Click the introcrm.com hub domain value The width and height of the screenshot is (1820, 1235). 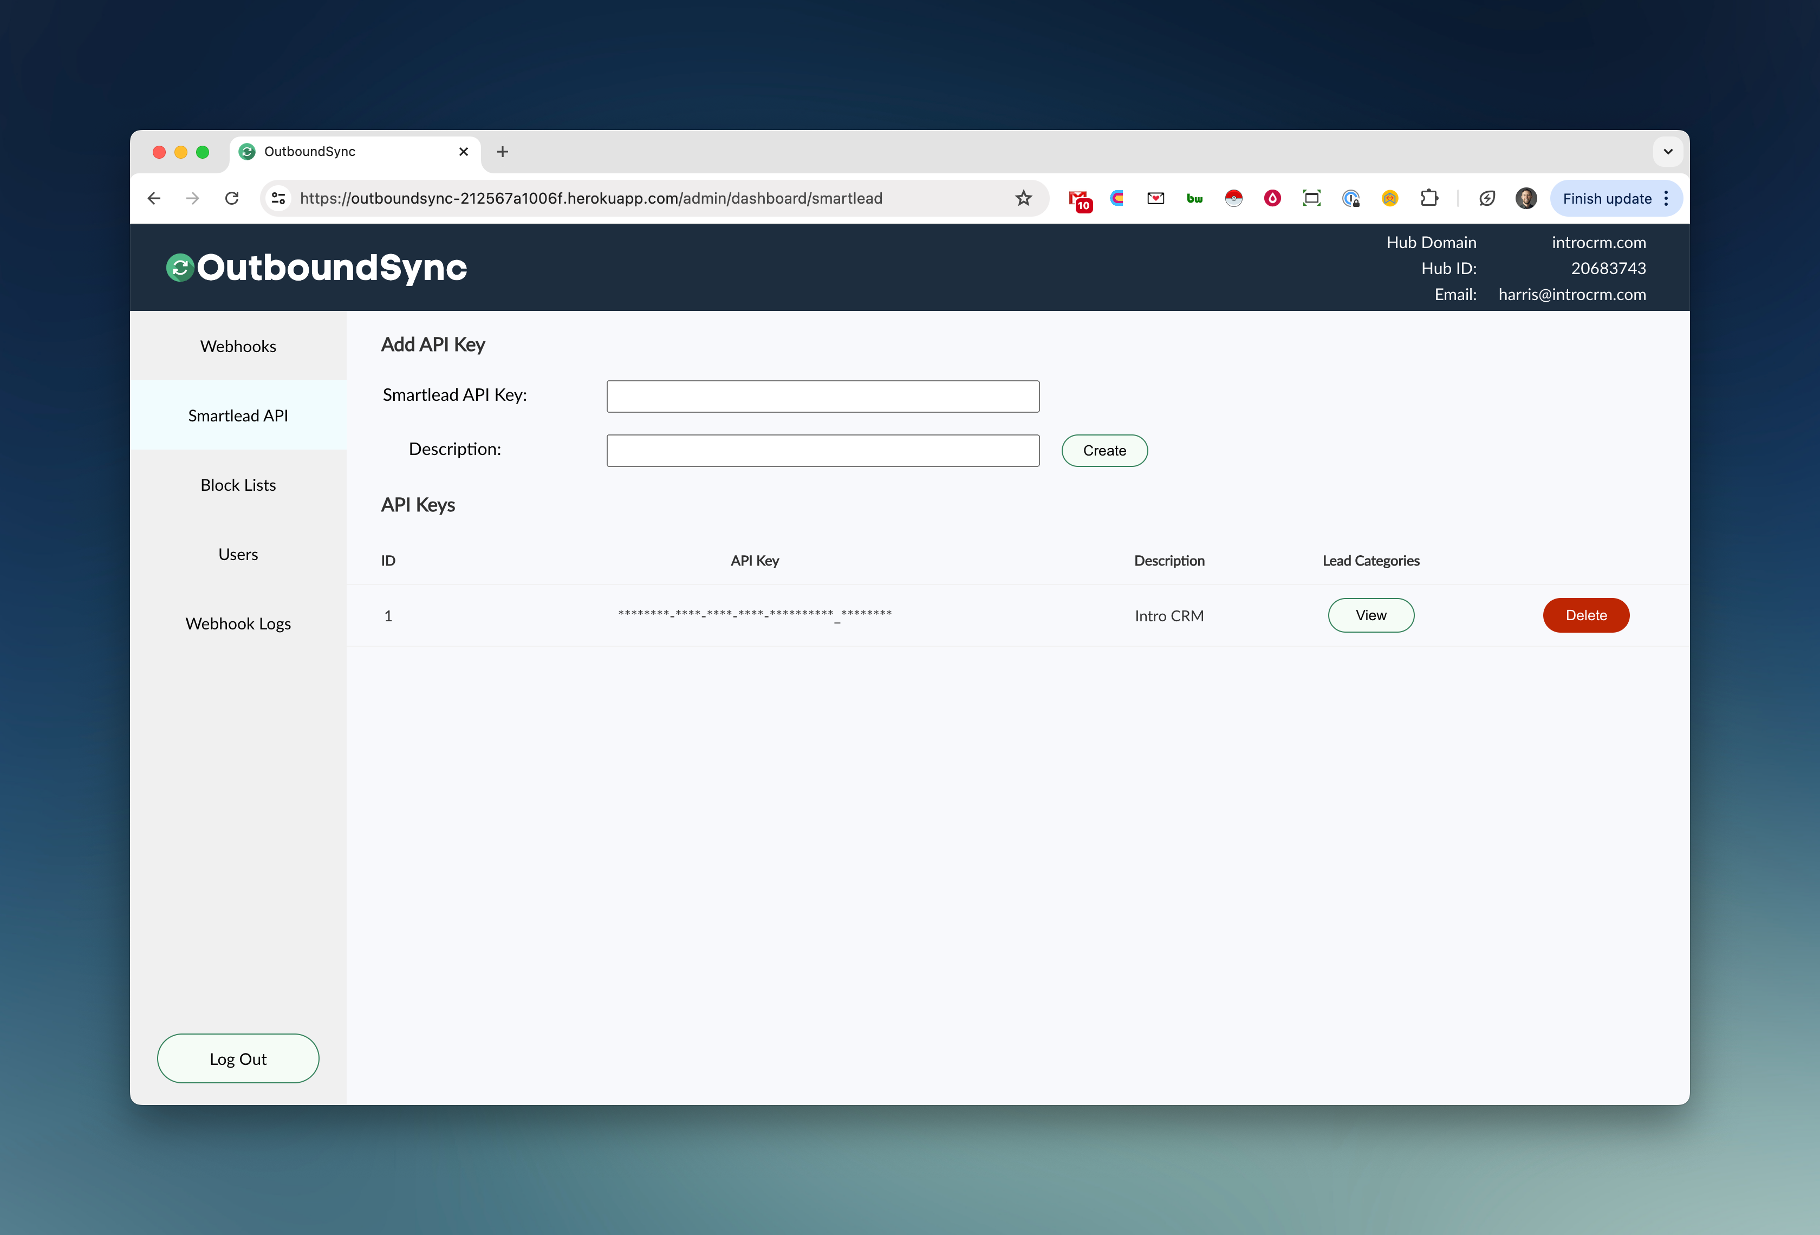(1598, 243)
